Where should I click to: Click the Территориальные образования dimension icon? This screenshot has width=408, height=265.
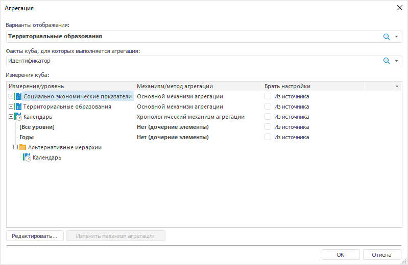tap(18, 107)
